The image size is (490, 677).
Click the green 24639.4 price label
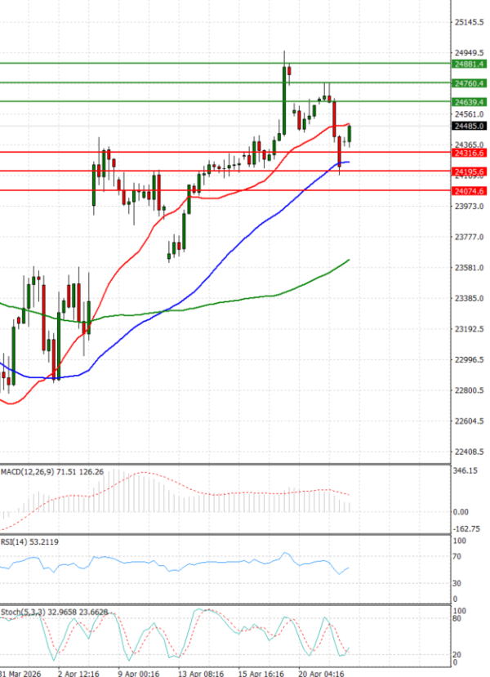(469, 101)
